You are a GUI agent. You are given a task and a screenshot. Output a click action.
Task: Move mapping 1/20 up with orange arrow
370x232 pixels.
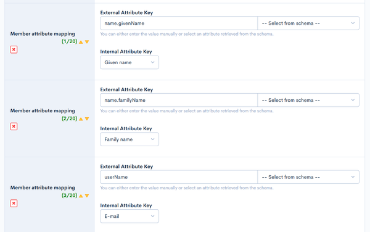pos(81,42)
